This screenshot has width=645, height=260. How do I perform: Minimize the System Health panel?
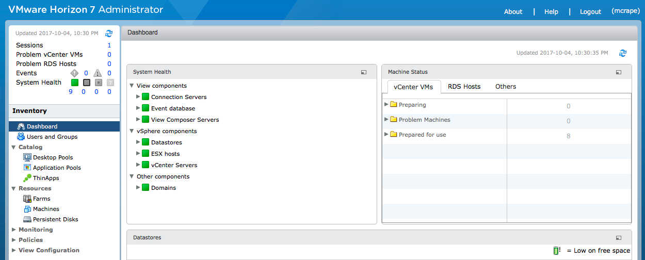(364, 72)
